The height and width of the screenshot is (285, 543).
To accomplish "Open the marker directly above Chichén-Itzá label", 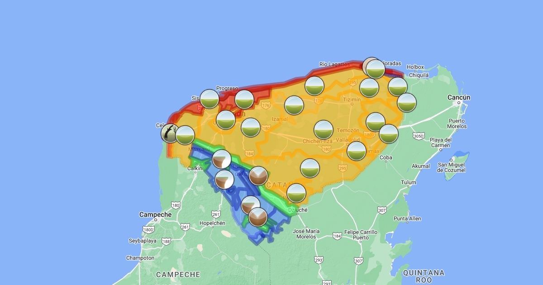I will [x=324, y=130].
